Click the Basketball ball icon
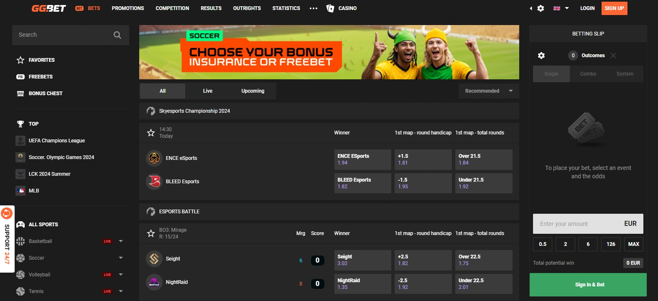658x301 pixels. pos(20,241)
